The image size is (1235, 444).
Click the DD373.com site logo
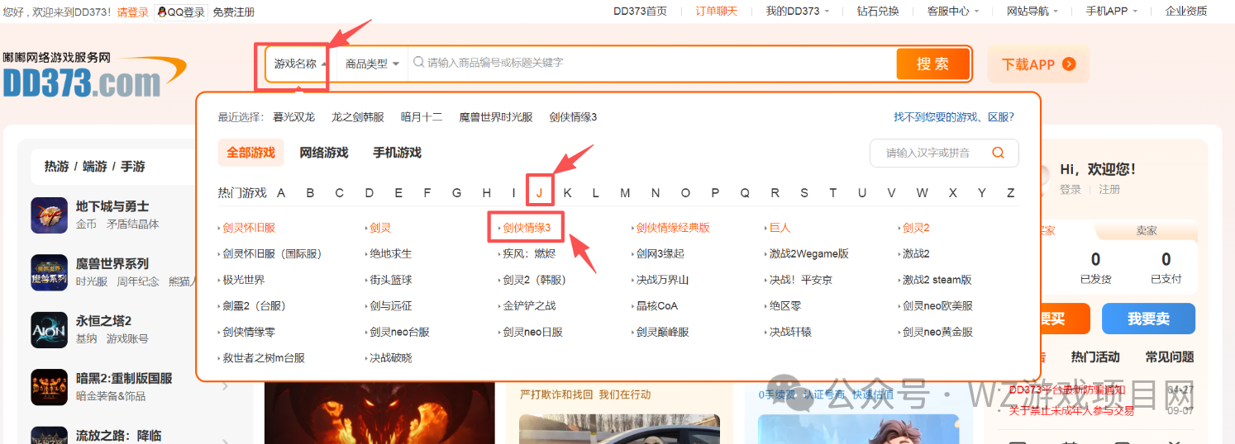click(x=94, y=75)
